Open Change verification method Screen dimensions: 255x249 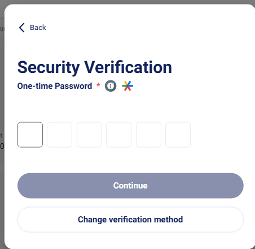tap(130, 220)
